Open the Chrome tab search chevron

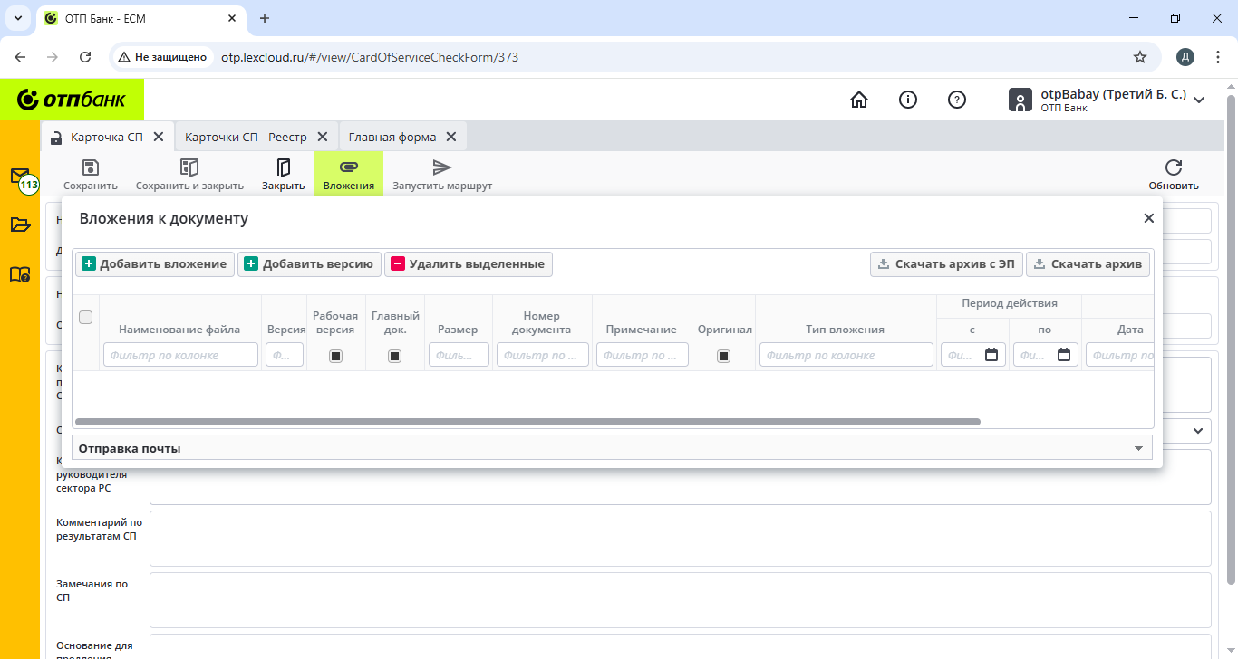coord(17,18)
